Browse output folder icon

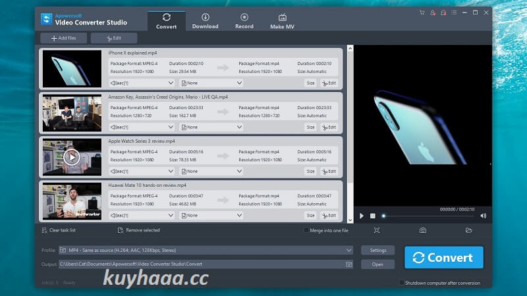(x=349, y=264)
